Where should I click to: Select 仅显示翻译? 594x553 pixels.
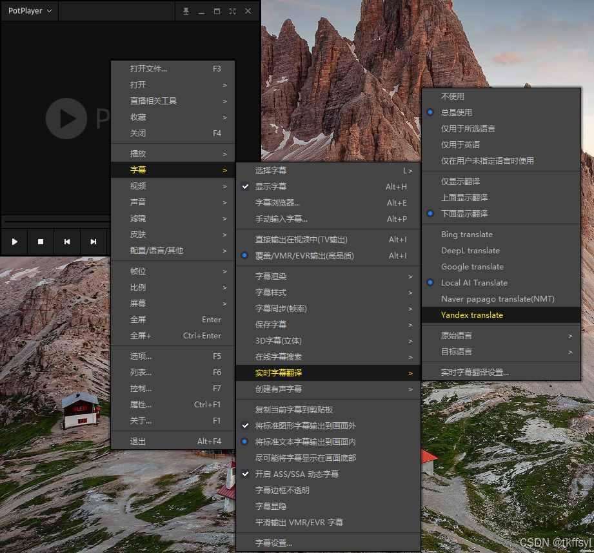pos(501,181)
